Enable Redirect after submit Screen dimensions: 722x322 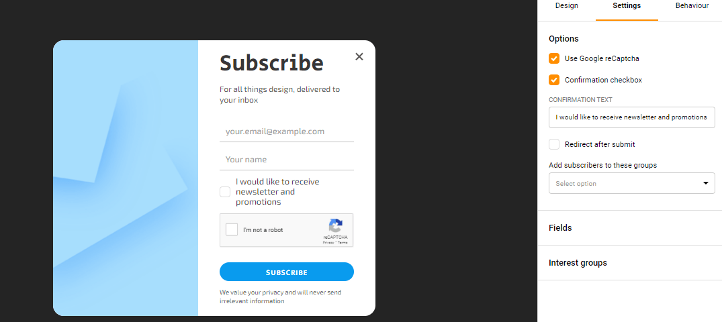(x=554, y=144)
